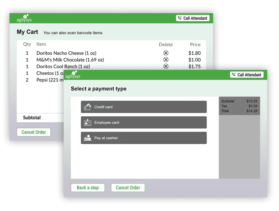
Task: Click delete icon for Doritos Cool Ranch
Action: (166, 66)
